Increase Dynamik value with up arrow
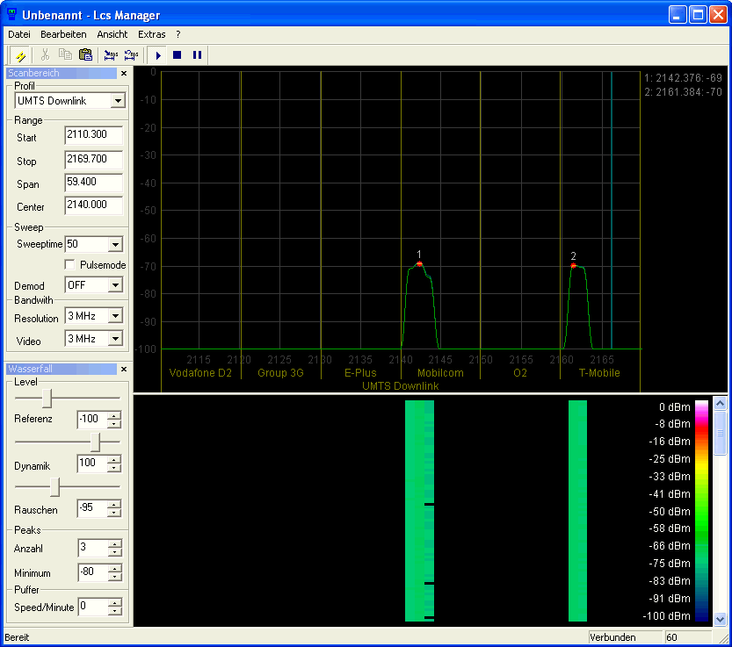Viewport: 732px width, 647px height. coord(114,459)
